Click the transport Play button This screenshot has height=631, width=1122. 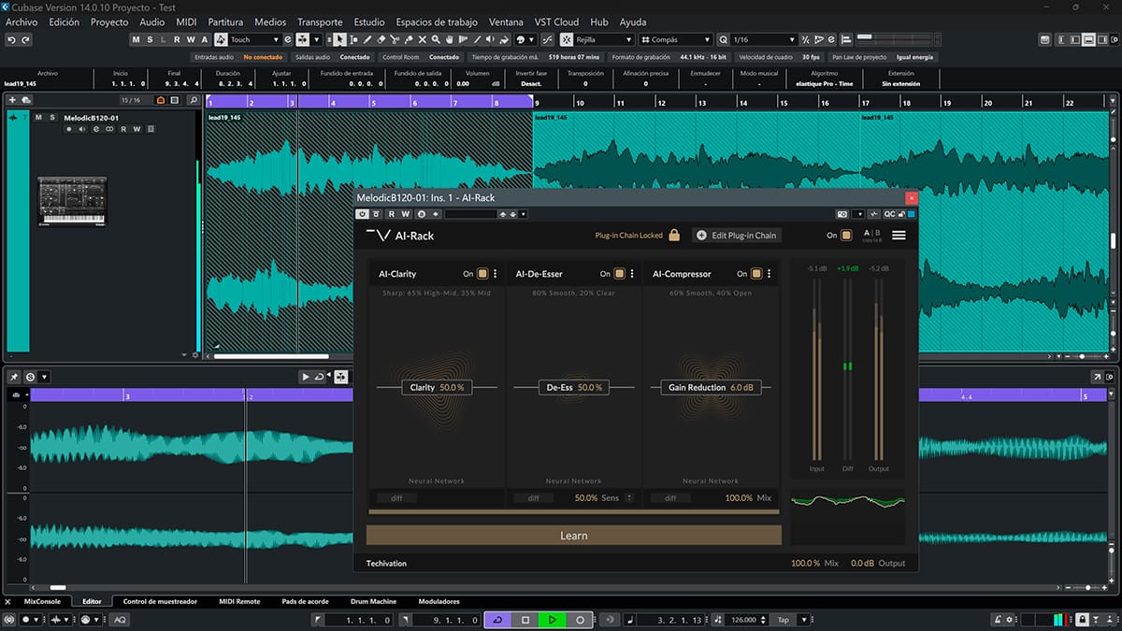(553, 620)
